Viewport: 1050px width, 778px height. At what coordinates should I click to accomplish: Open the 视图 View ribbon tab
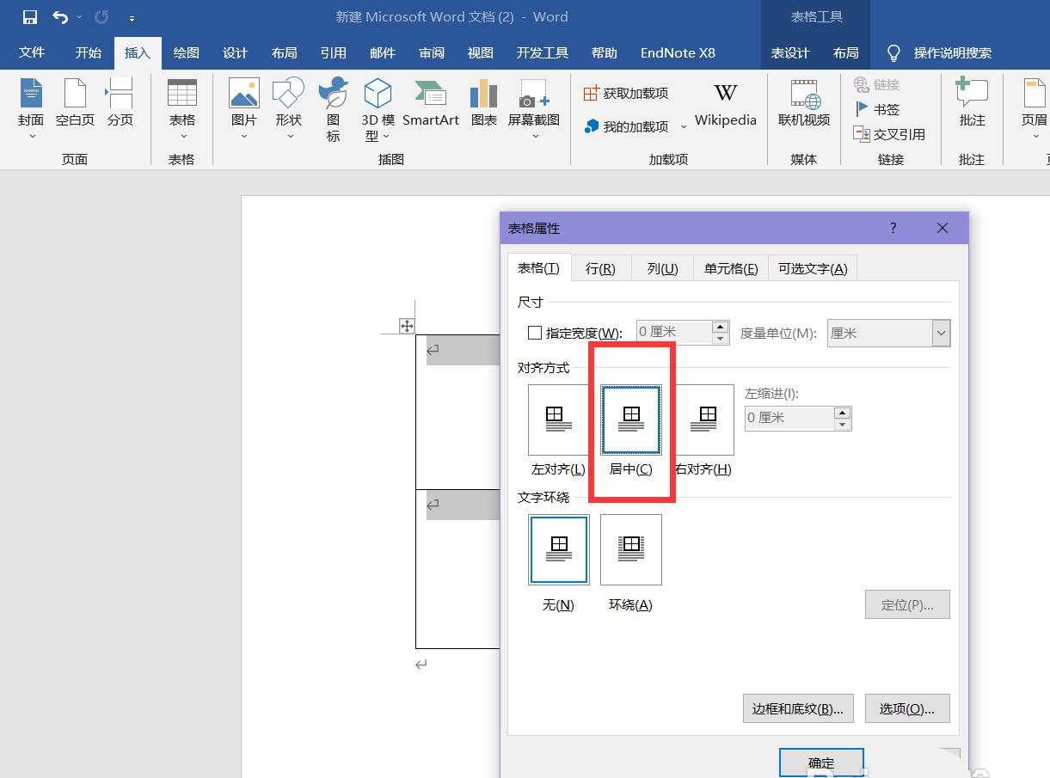[x=481, y=52]
